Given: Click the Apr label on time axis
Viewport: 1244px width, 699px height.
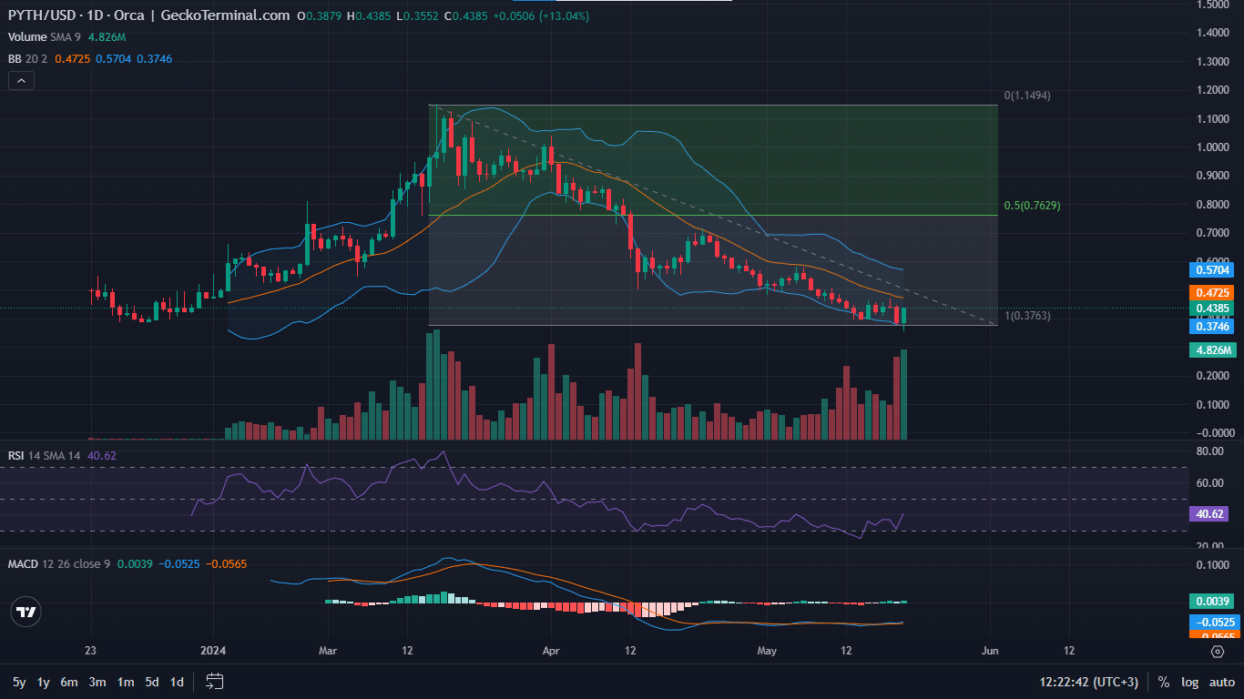Looking at the screenshot, I should (x=550, y=652).
